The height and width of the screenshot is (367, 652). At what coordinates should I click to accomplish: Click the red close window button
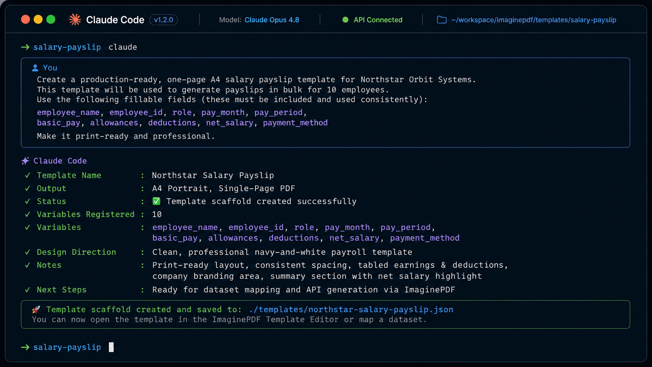click(x=25, y=20)
